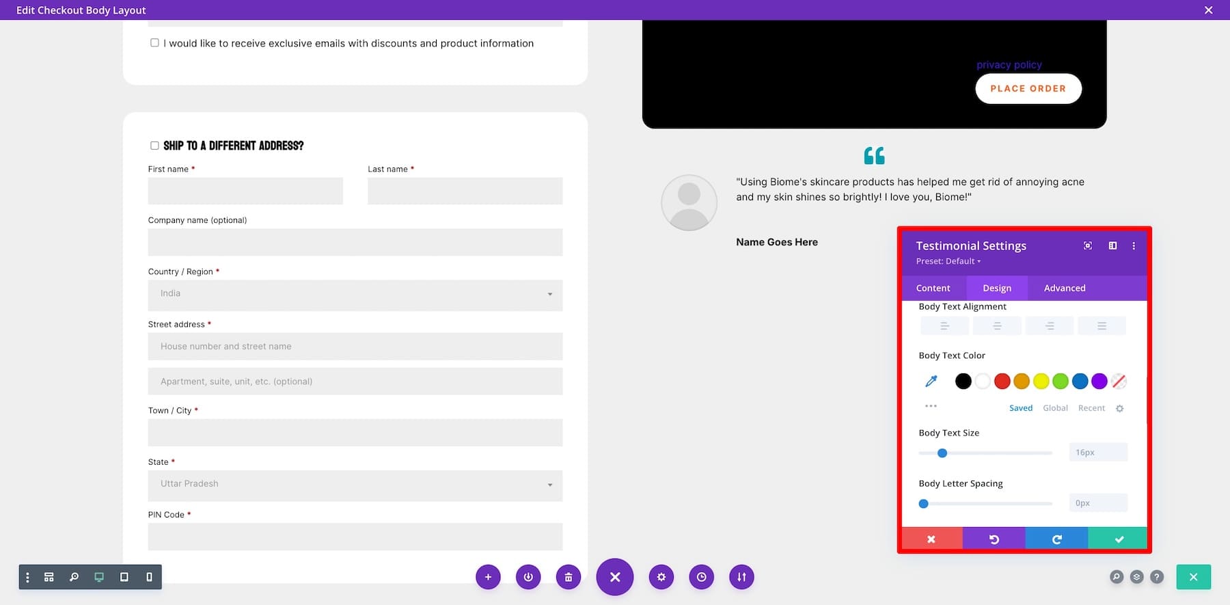Image resolution: width=1230 pixels, height=605 pixels.
Task: Align body text right
Action: click(x=1050, y=326)
